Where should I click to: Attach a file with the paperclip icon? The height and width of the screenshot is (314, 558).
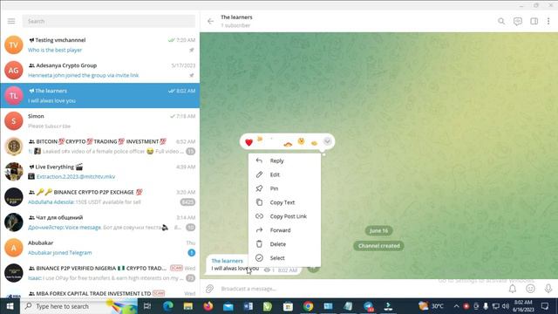(x=209, y=289)
